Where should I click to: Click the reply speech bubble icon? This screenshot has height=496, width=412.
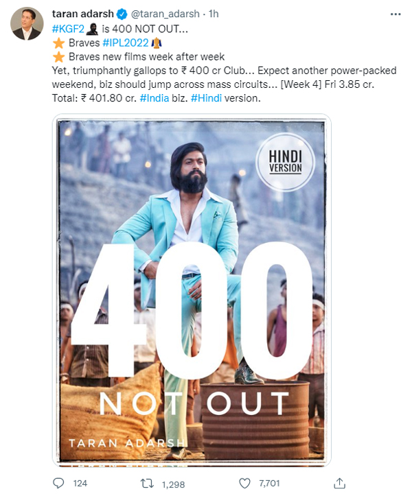[x=58, y=484]
